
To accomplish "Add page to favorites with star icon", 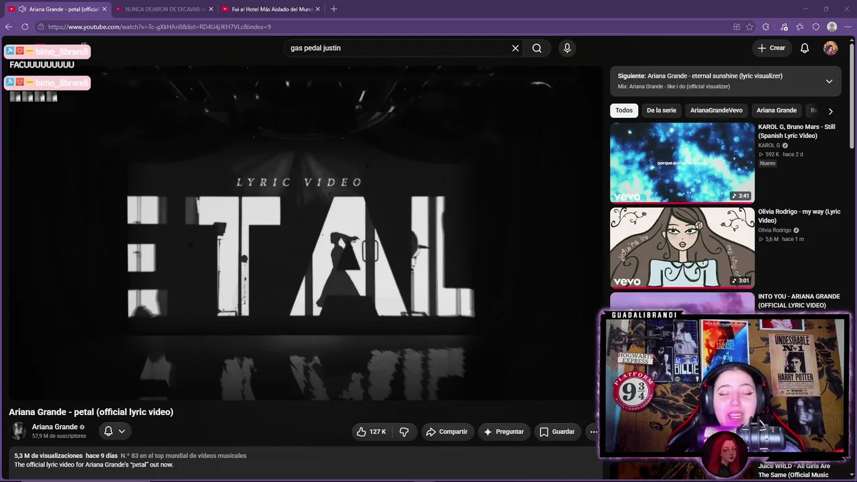I will click(x=750, y=27).
